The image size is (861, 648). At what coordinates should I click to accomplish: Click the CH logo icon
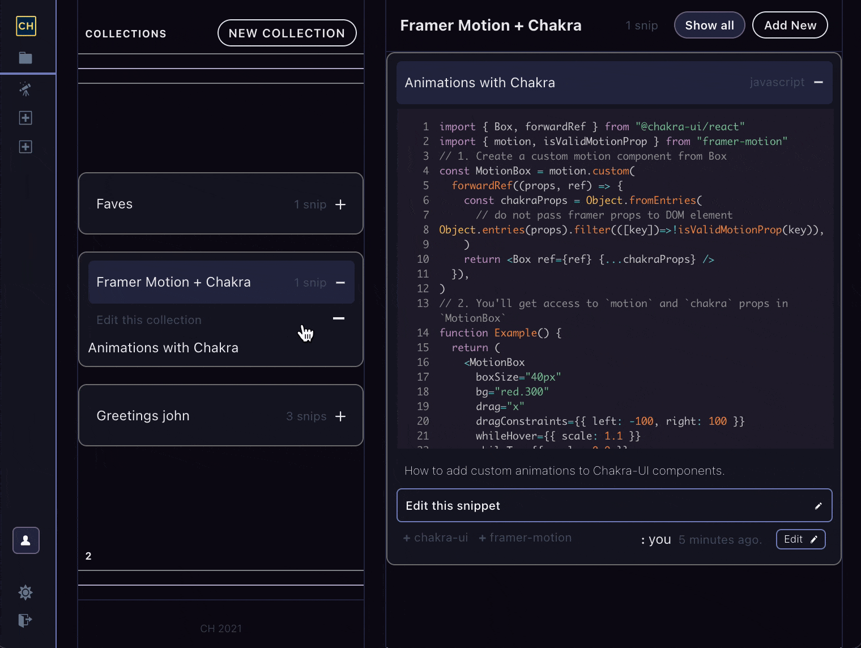[26, 26]
